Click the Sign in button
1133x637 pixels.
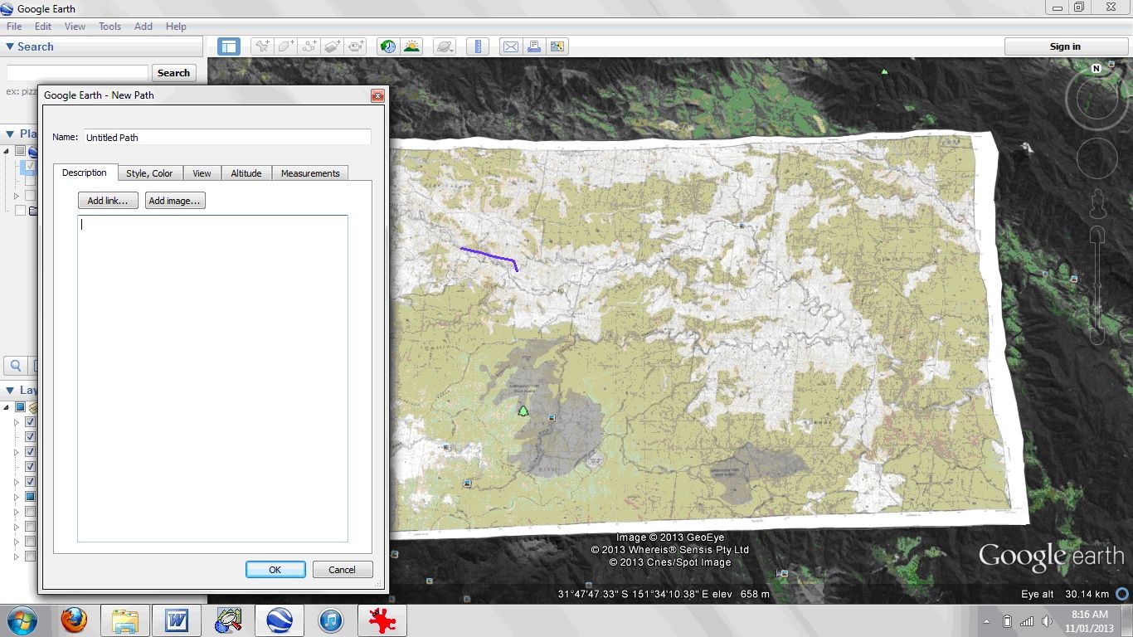click(x=1065, y=46)
